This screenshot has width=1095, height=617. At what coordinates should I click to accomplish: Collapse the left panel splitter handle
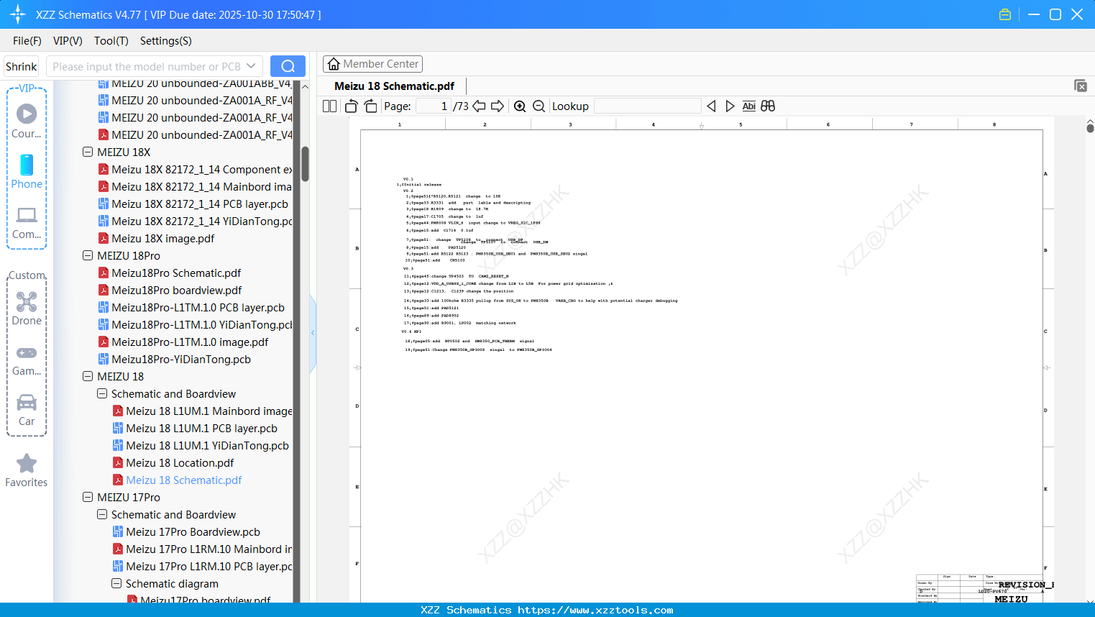(313, 333)
